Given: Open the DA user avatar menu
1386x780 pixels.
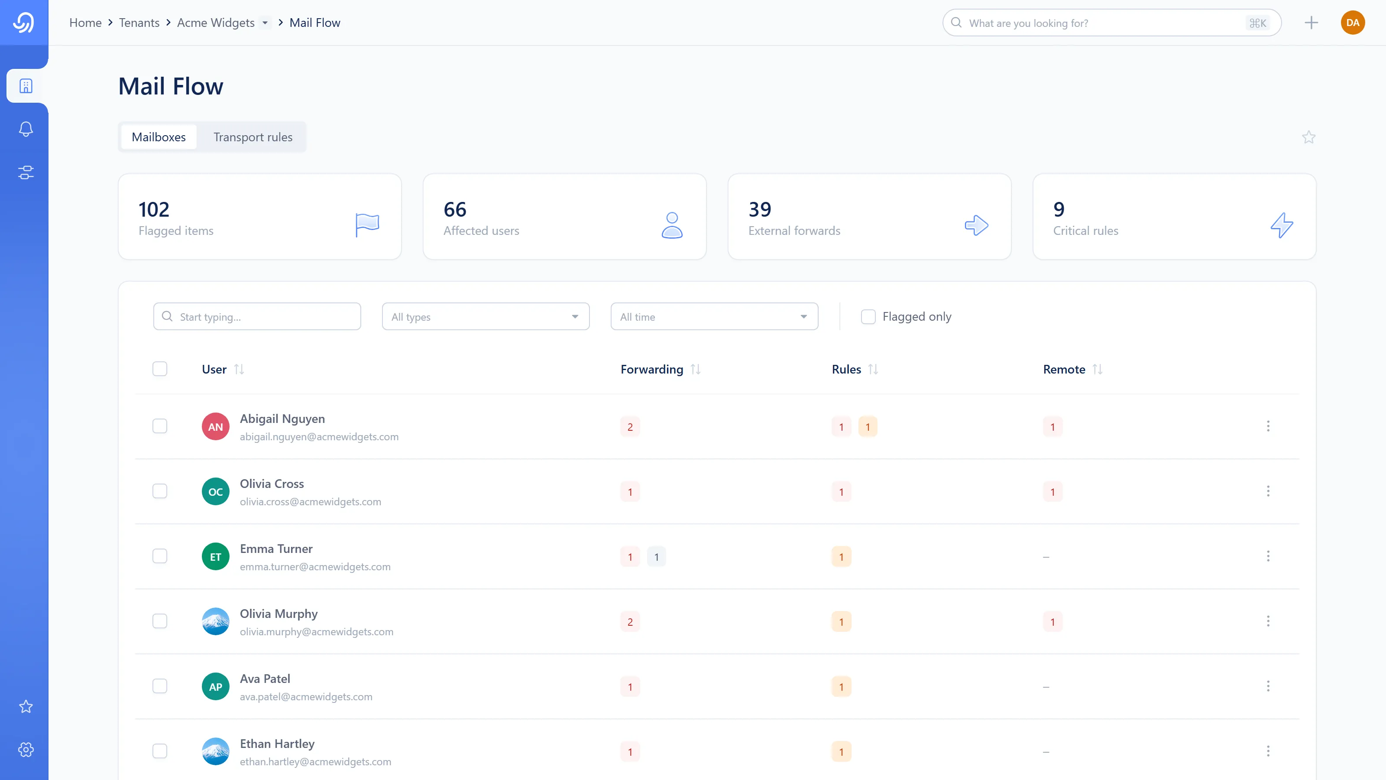Looking at the screenshot, I should point(1353,23).
